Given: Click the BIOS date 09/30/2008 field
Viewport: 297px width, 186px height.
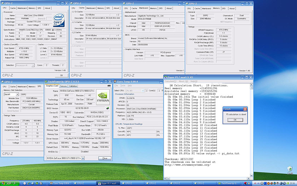Looking at the screenshot, I should pyautogui.click(x=161, y=45).
